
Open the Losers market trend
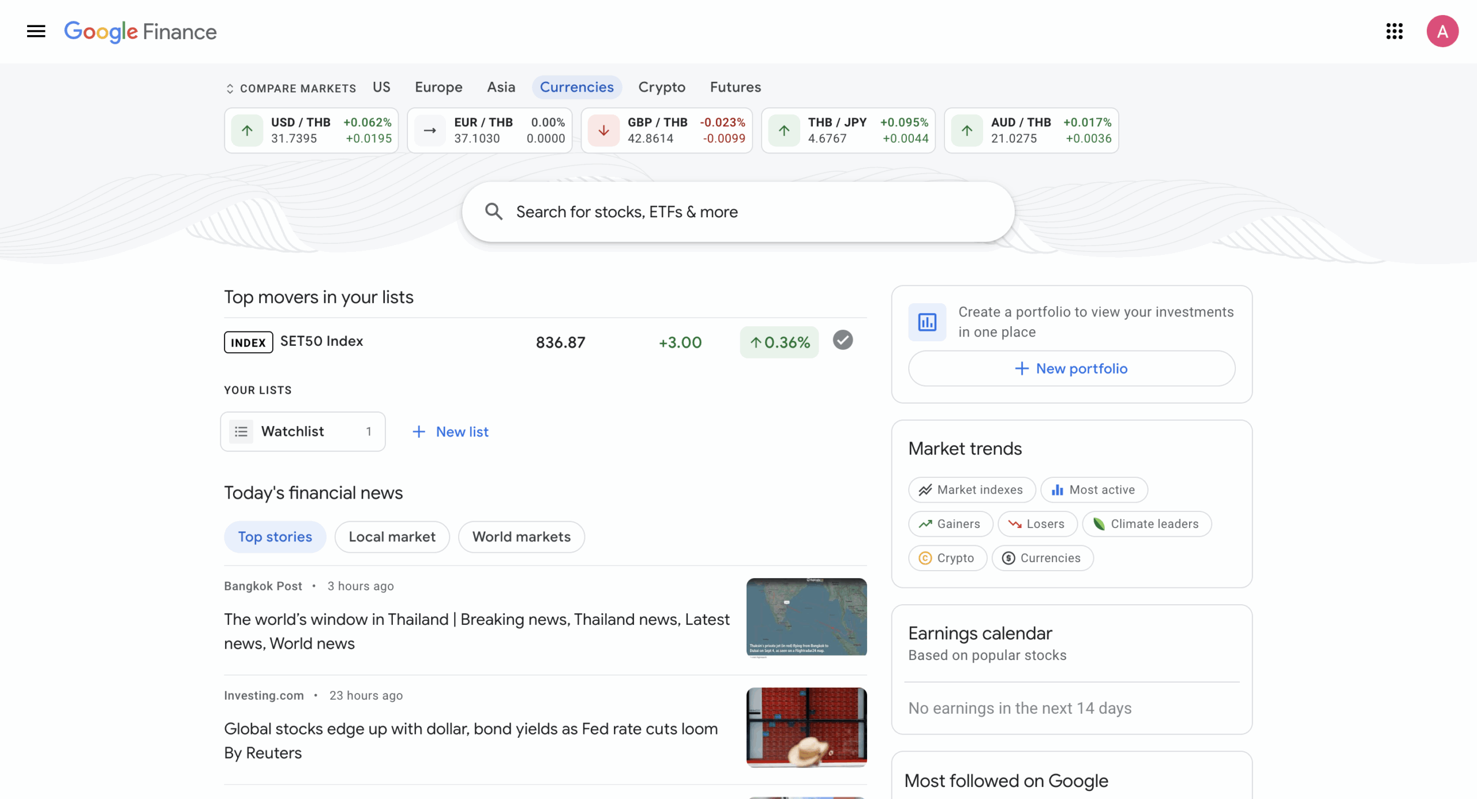[1037, 523]
